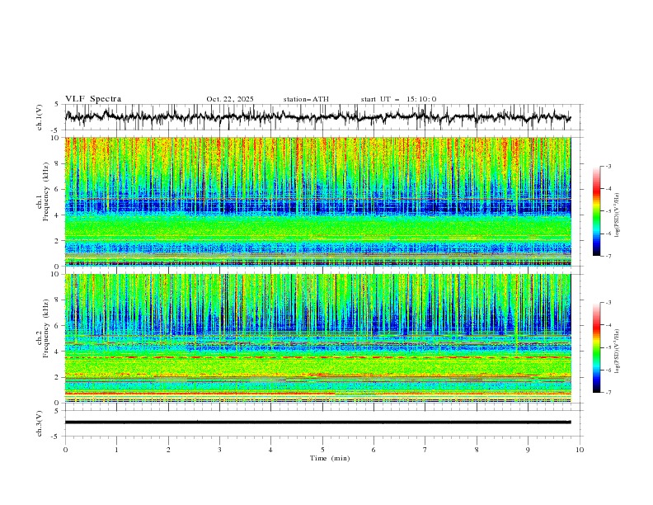The image size is (653, 505).
Task: Click the upper colorbar 'log(PSD)(V²/Hz)' label
Action: coord(618,215)
